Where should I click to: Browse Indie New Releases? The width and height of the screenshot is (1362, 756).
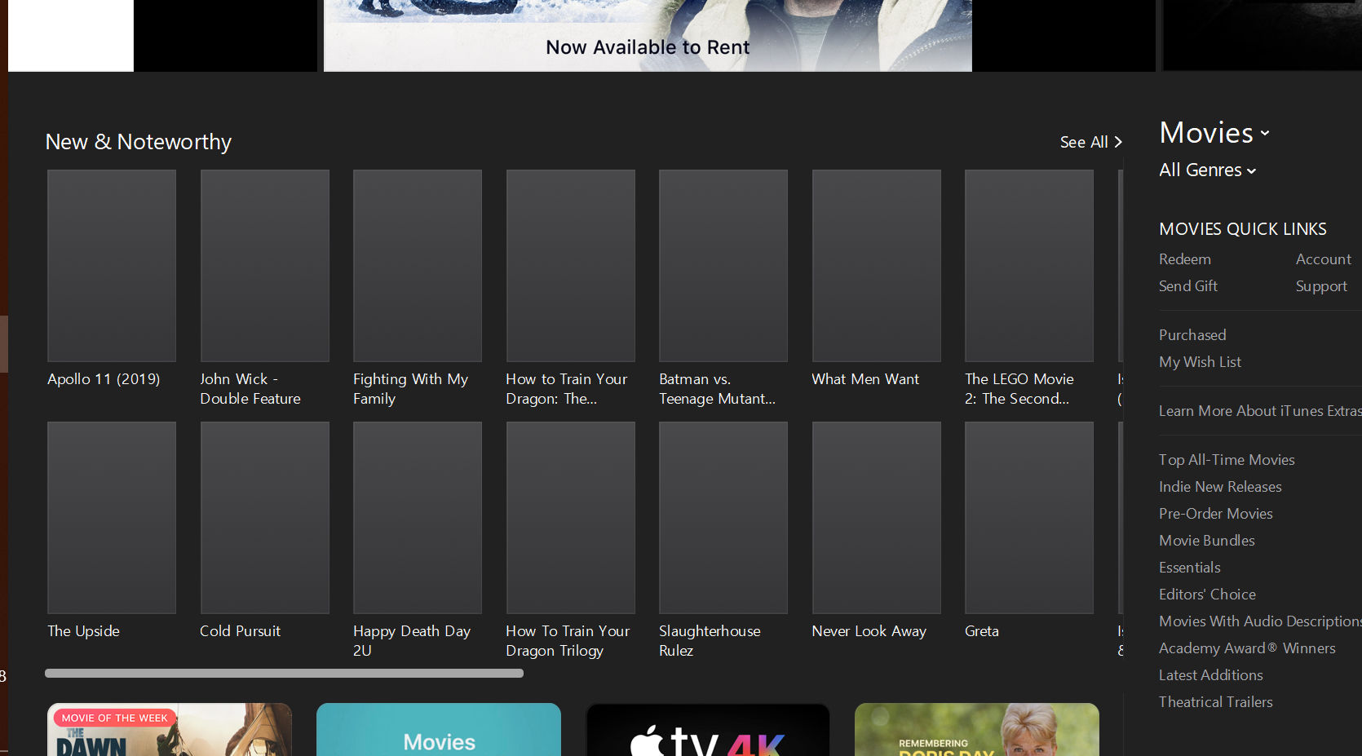[1220, 487]
